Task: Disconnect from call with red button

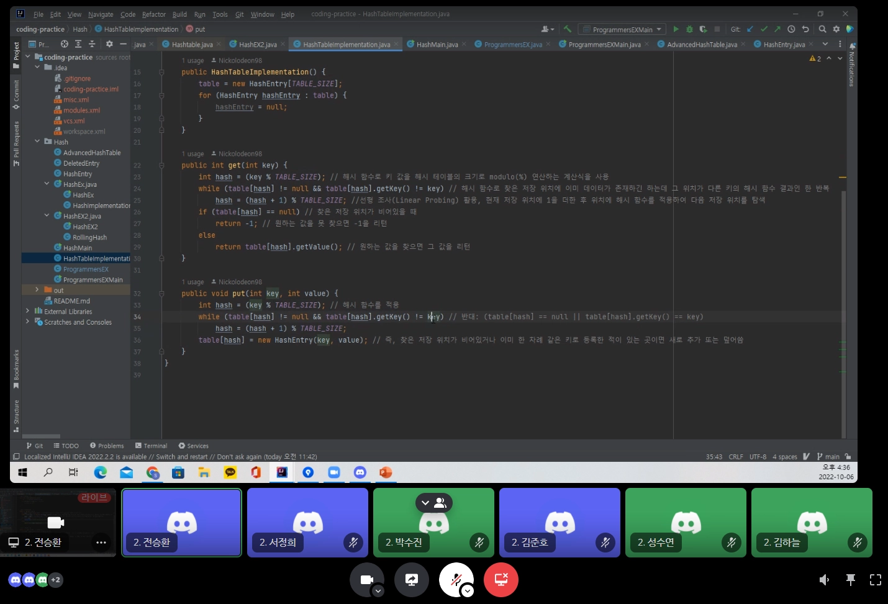Action: 501,580
